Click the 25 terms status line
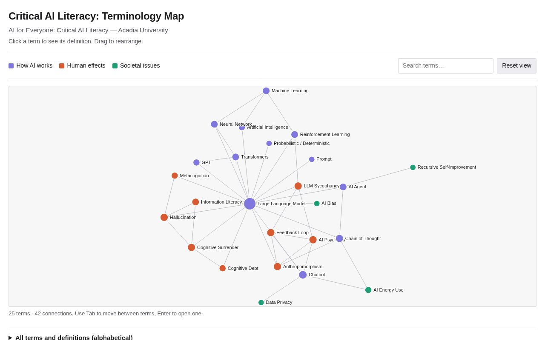545x340 pixels. tap(106, 314)
